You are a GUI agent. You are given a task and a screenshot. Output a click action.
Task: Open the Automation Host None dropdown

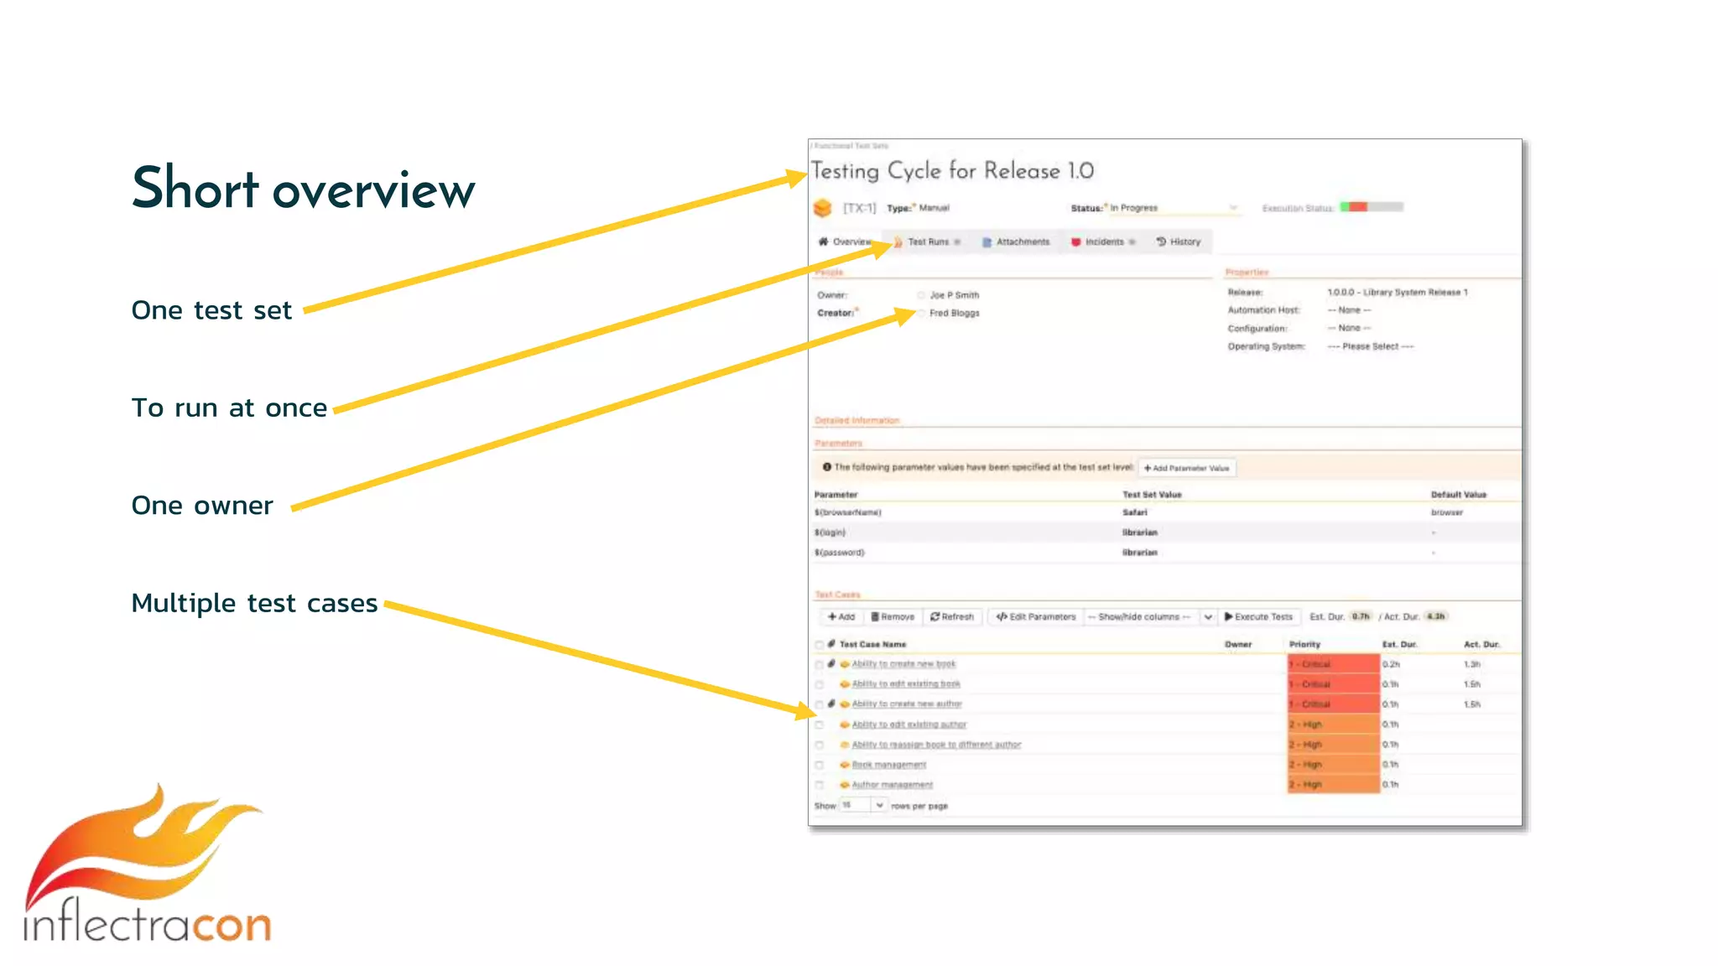tap(1349, 310)
